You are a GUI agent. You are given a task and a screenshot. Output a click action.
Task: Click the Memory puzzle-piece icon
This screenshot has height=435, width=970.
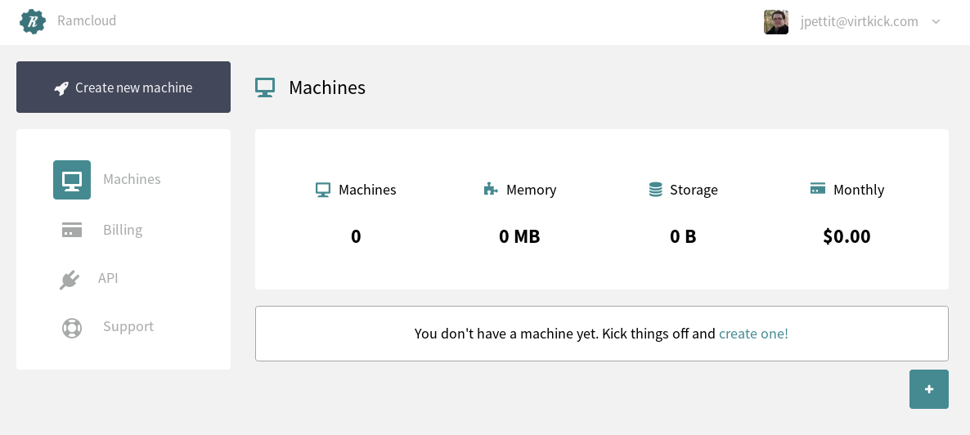click(x=491, y=190)
